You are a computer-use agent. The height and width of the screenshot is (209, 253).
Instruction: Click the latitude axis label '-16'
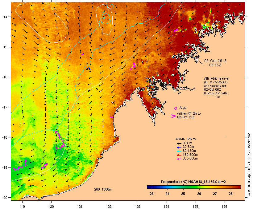click(x=5, y=77)
